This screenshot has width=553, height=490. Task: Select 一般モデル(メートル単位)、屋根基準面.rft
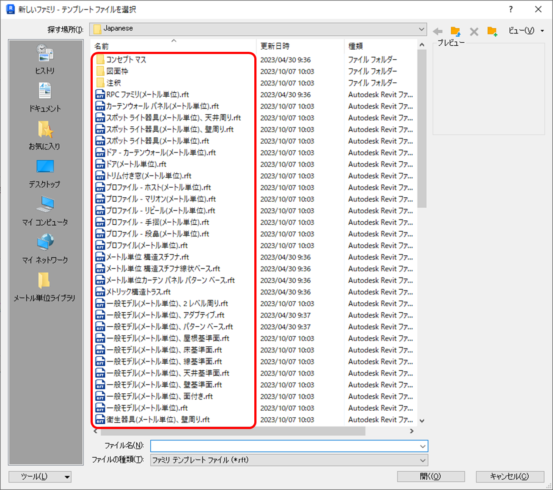click(x=163, y=338)
